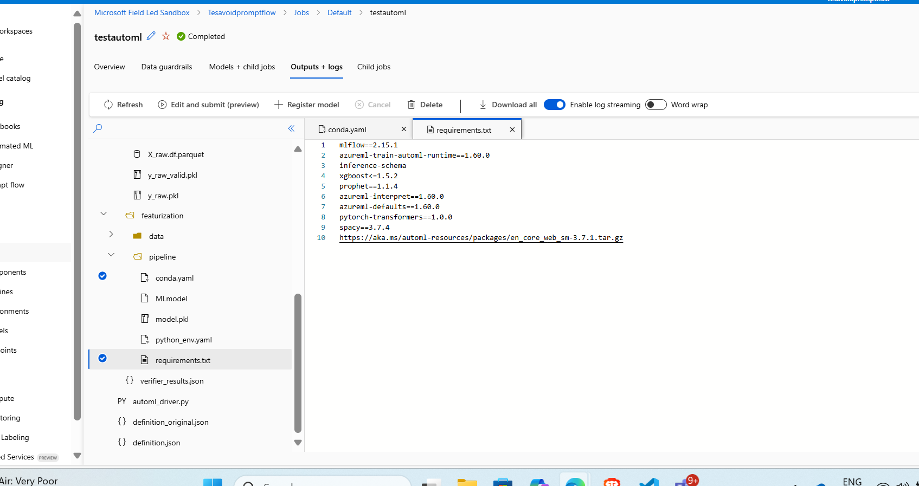The image size is (919, 486).
Task: Open Visual Studio Code from taskbar
Action: pos(649,482)
